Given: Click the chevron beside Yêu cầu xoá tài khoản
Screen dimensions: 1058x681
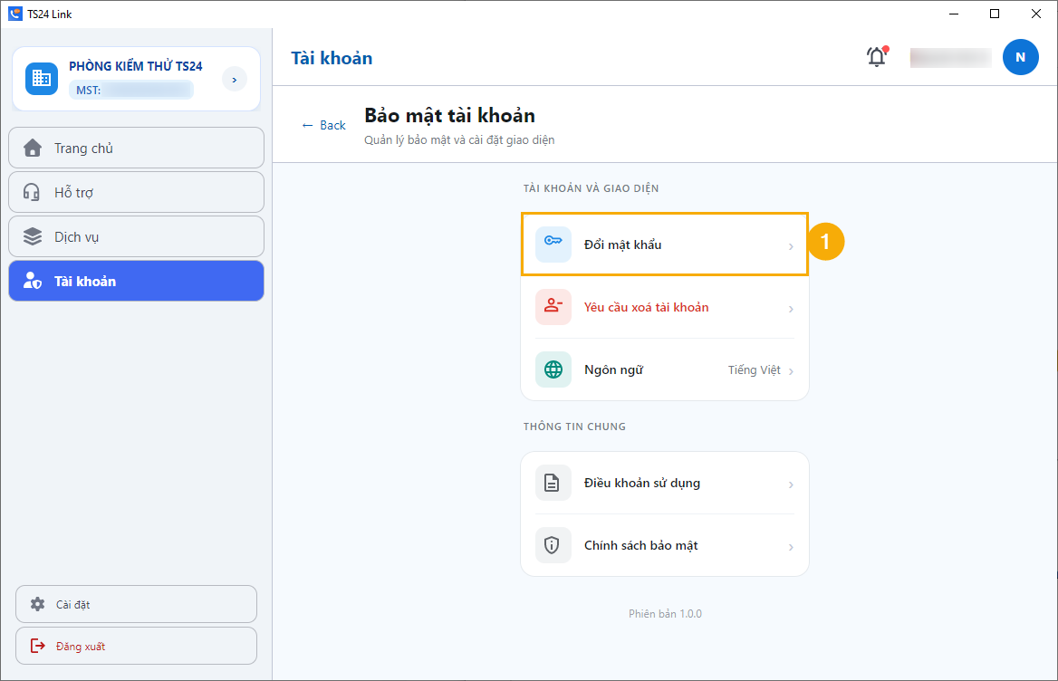Looking at the screenshot, I should 791,309.
